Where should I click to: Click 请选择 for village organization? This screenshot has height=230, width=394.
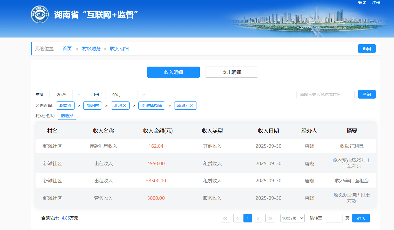coord(67,116)
